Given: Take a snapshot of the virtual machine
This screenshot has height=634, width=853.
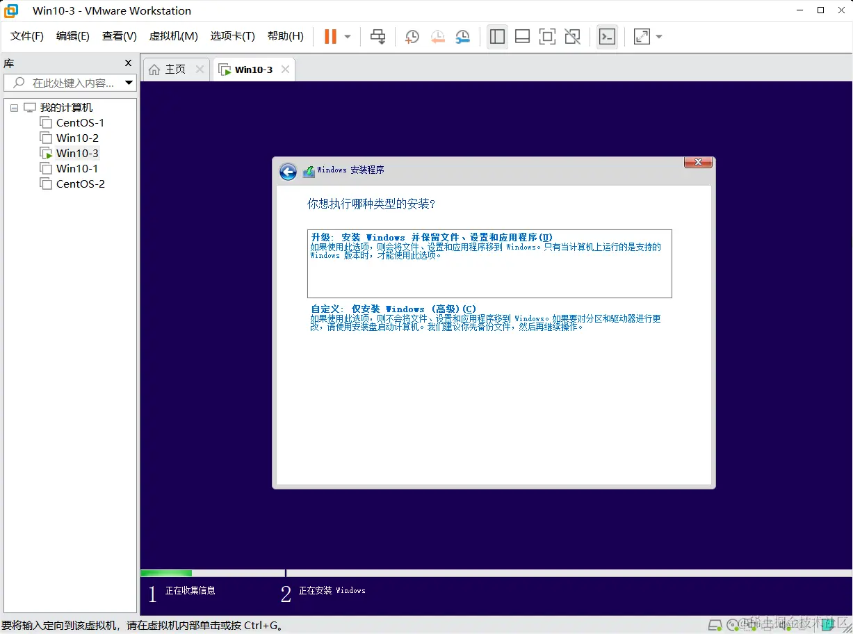Looking at the screenshot, I should click(412, 37).
